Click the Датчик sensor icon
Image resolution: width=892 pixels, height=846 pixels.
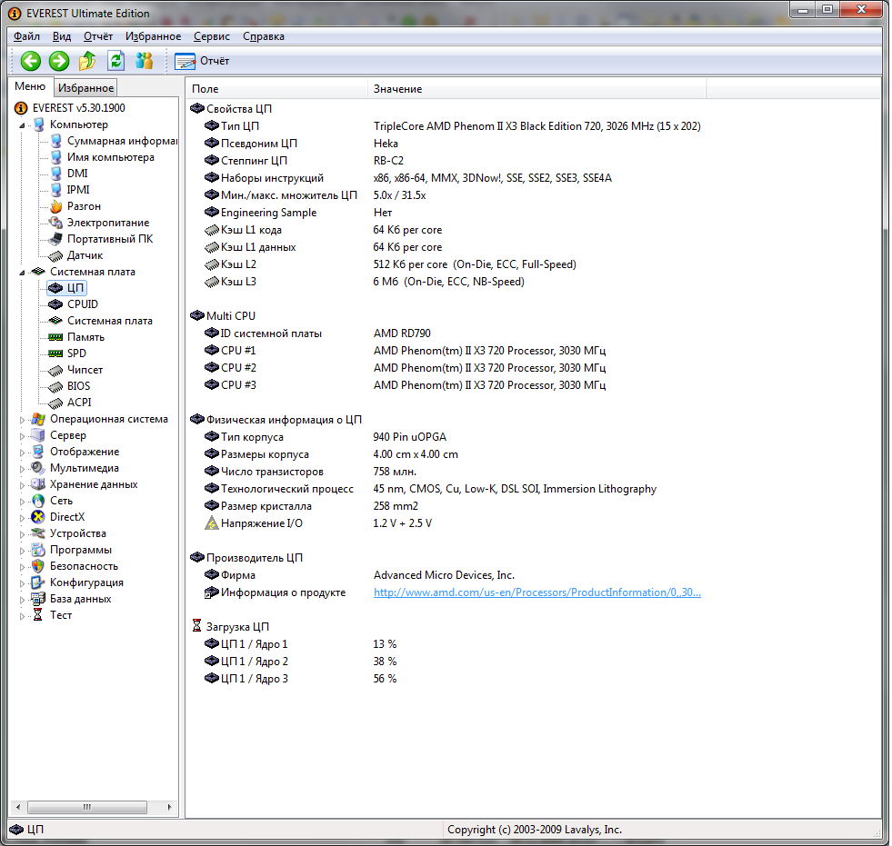pyautogui.click(x=55, y=255)
